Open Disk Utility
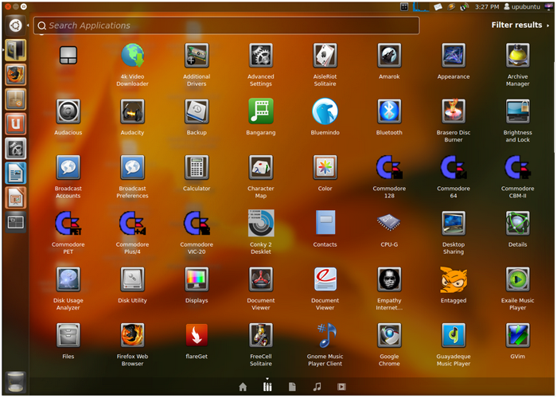The image size is (557, 398). 133,279
